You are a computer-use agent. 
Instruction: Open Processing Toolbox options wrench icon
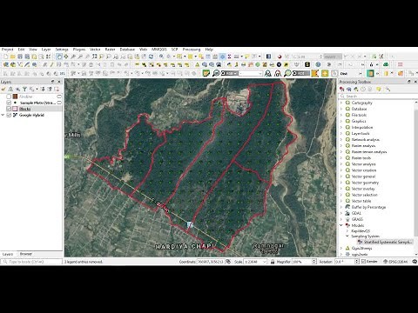pos(388,90)
